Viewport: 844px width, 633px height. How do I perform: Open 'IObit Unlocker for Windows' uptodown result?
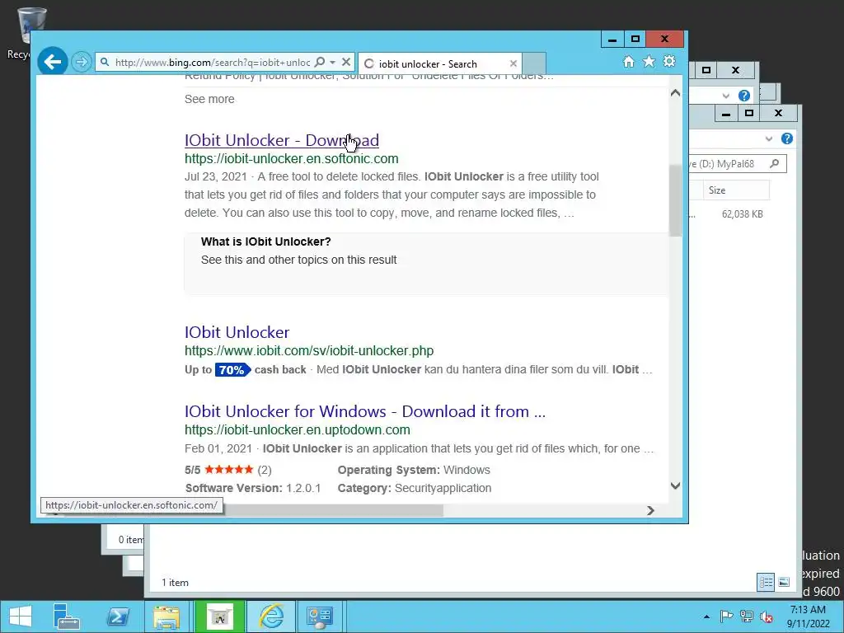[365, 411]
